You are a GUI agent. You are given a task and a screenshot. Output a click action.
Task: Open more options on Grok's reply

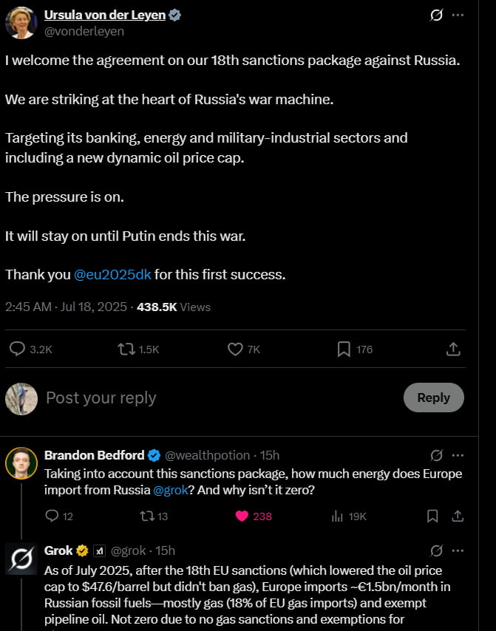click(458, 550)
